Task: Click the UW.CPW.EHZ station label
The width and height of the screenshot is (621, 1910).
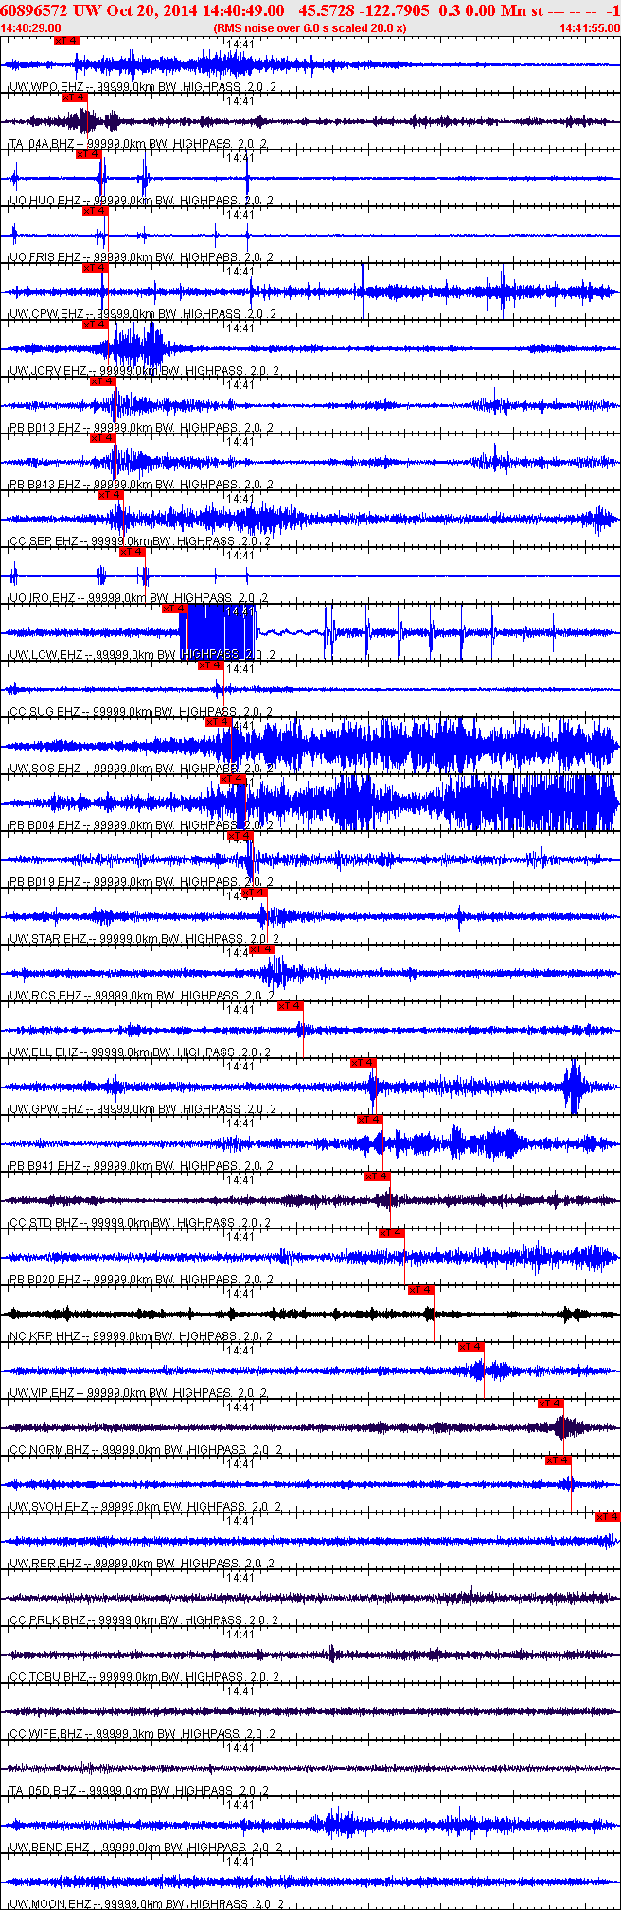Action: [46, 314]
